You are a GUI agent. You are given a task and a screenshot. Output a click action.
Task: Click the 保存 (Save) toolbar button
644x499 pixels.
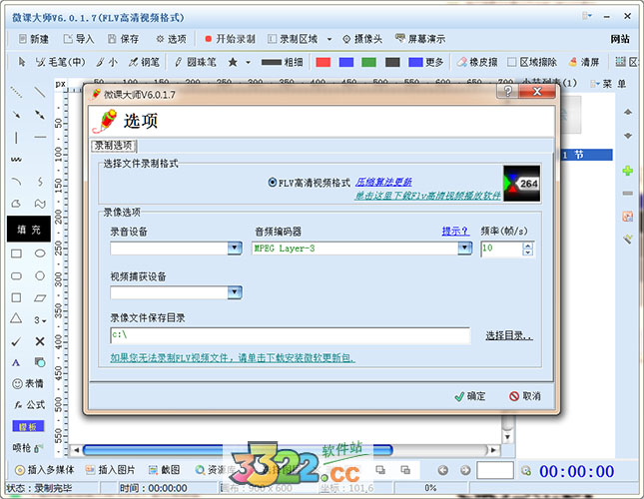coord(123,39)
